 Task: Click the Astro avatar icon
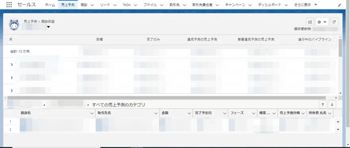(x=14, y=25)
